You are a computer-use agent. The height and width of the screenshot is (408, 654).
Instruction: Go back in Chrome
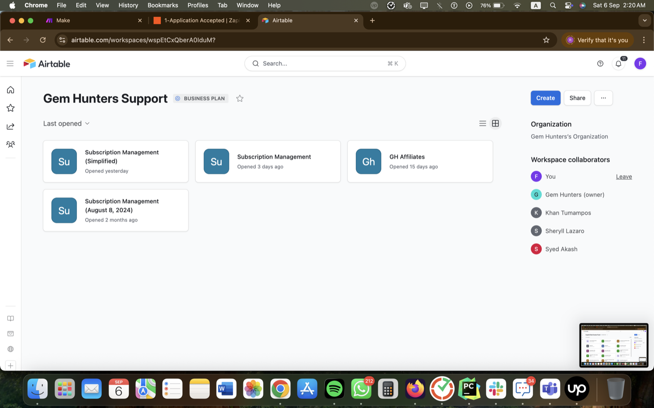10,40
